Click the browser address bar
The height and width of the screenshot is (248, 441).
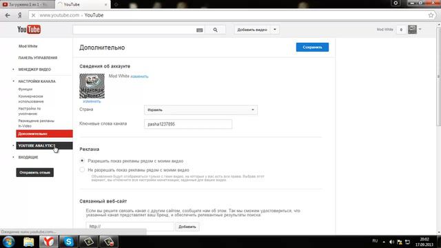pos(228,15)
